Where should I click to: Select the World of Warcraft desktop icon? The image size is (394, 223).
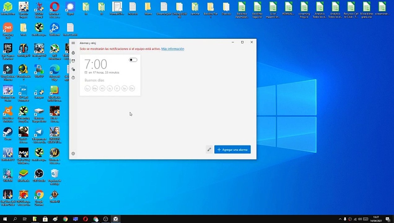click(x=55, y=155)
